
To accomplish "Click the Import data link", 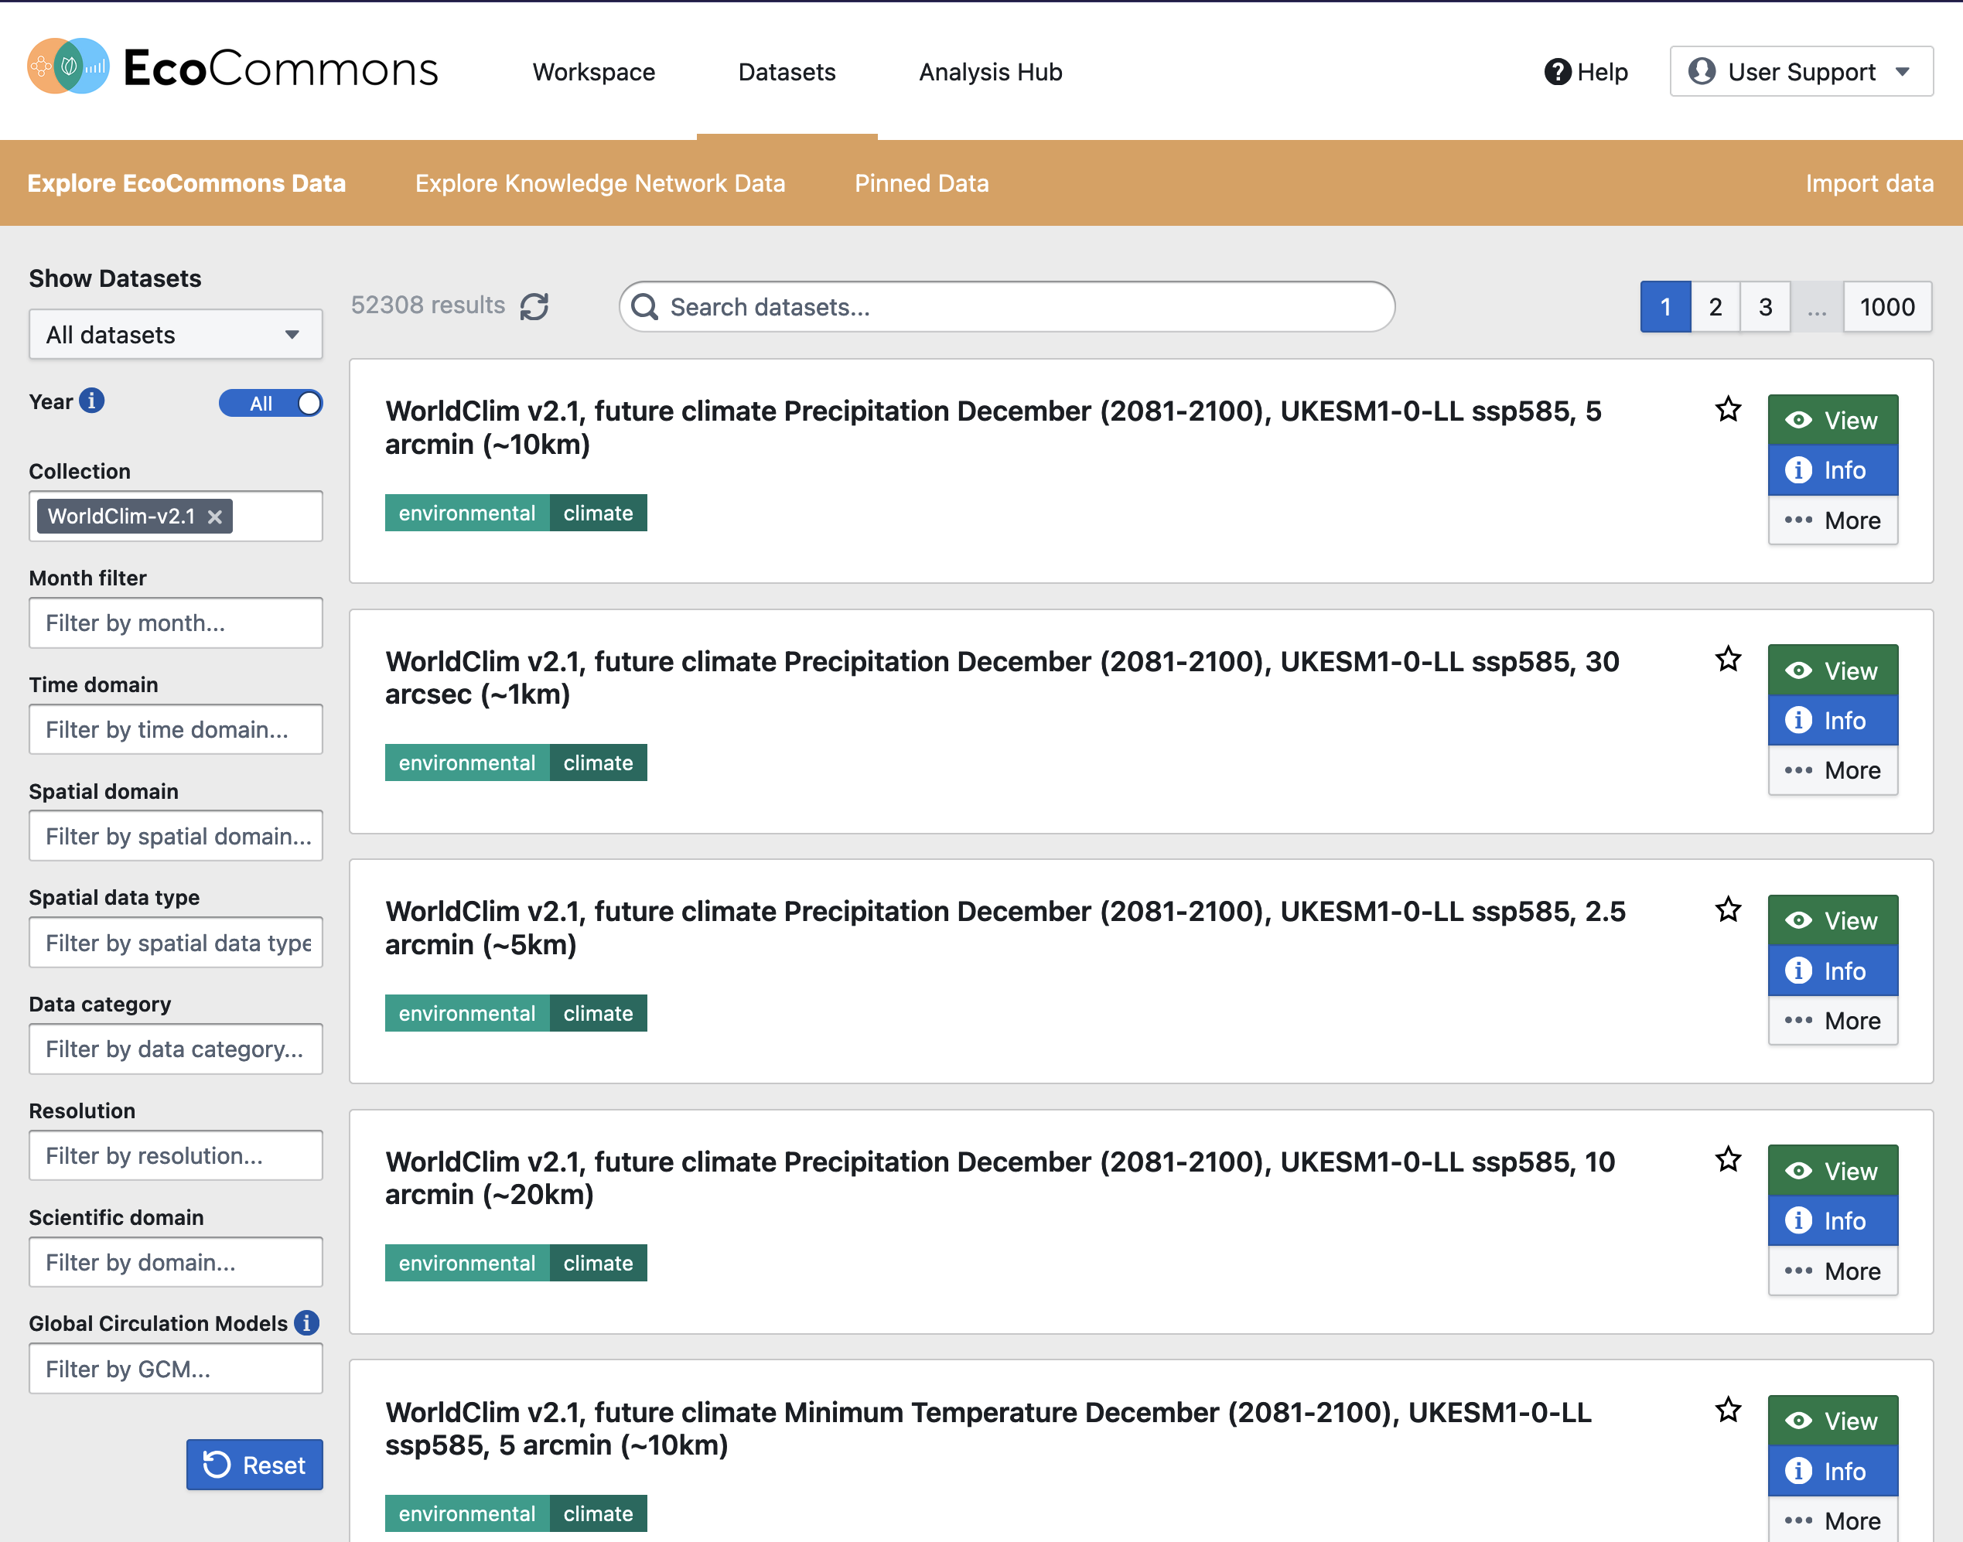I will tap(1868, 183).
